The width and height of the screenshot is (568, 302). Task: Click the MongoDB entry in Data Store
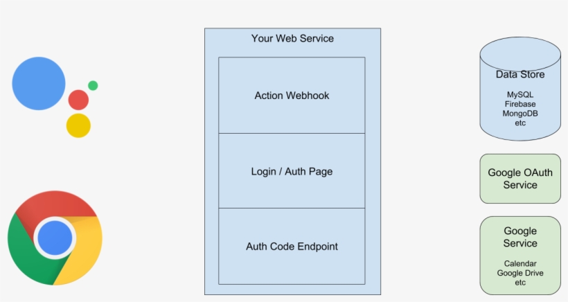(520, 114)
